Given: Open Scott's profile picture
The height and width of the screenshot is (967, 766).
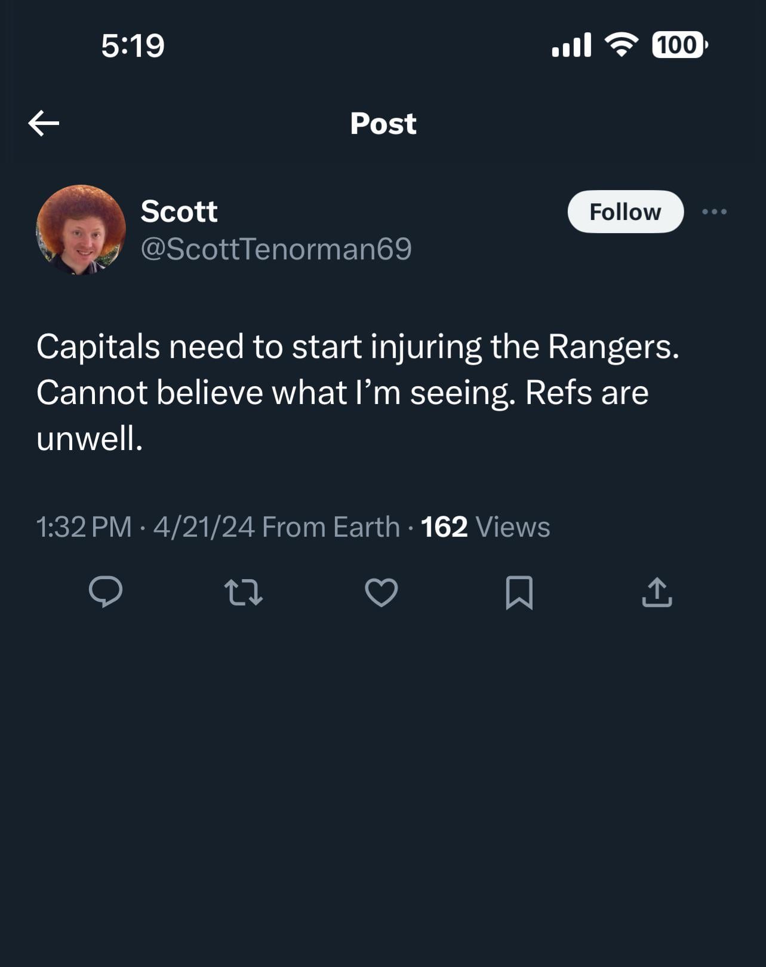Looking at the screenshot, I should point(81,229).
